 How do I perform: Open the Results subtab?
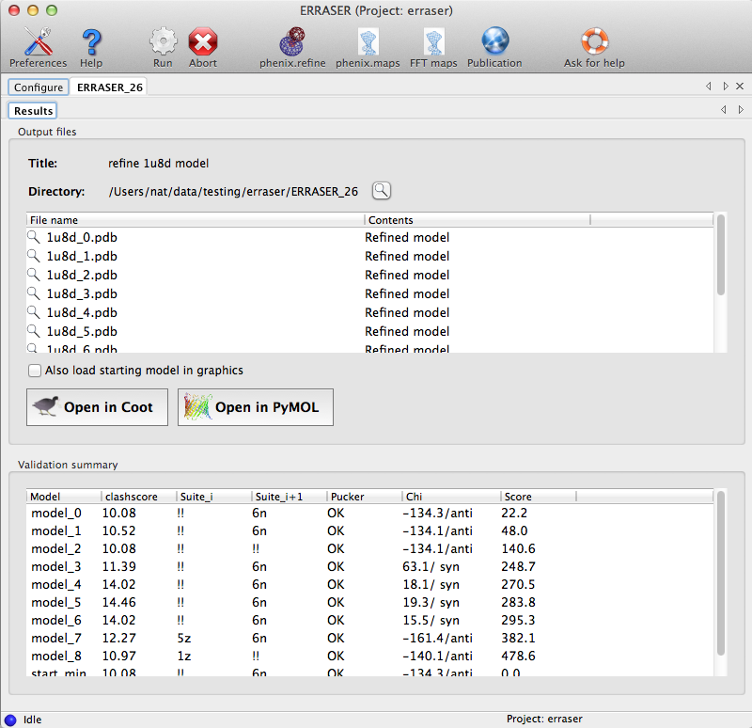point(33,111)
